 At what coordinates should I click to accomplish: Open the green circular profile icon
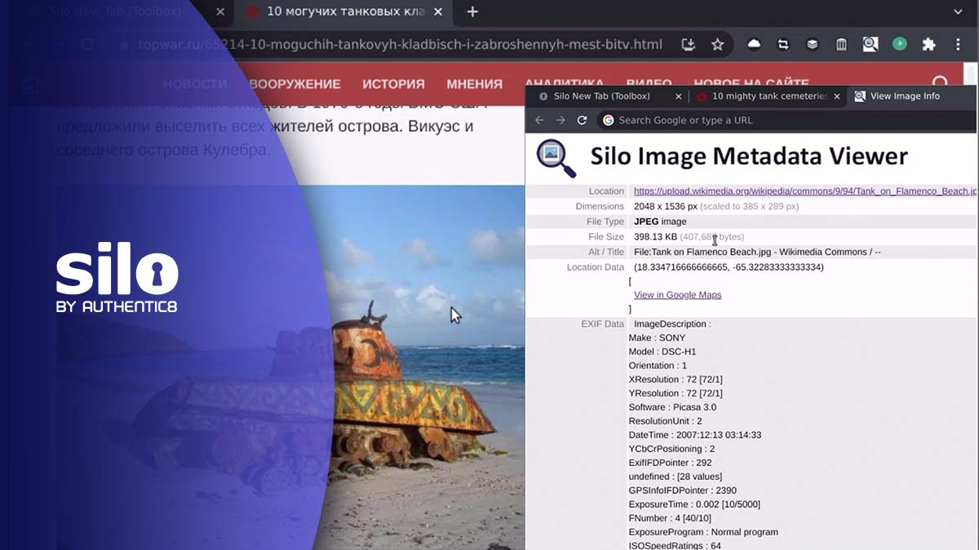pos(900,44)
